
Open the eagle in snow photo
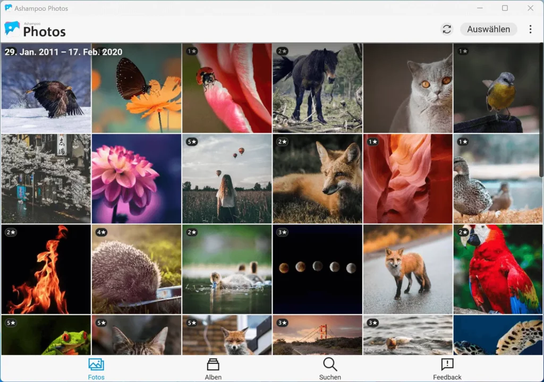pyautogui.click(x=46, y=88)
